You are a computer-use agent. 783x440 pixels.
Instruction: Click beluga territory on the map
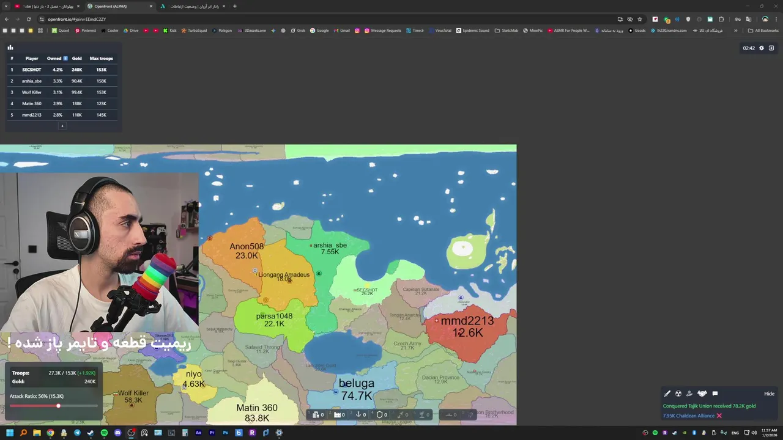(357, 389)
